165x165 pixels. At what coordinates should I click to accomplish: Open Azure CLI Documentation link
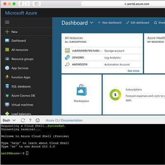tap(64, 120)
